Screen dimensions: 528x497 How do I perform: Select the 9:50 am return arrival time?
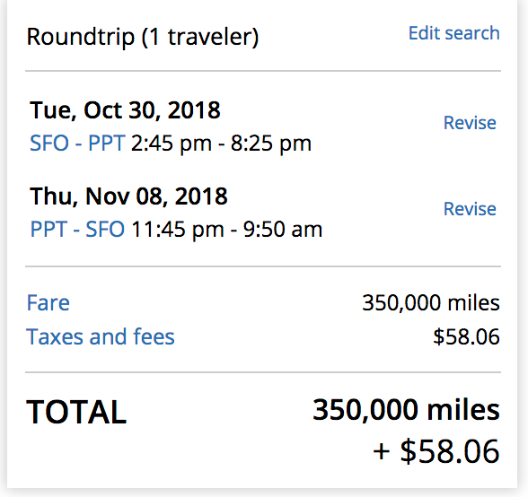(x=283, y=230)
